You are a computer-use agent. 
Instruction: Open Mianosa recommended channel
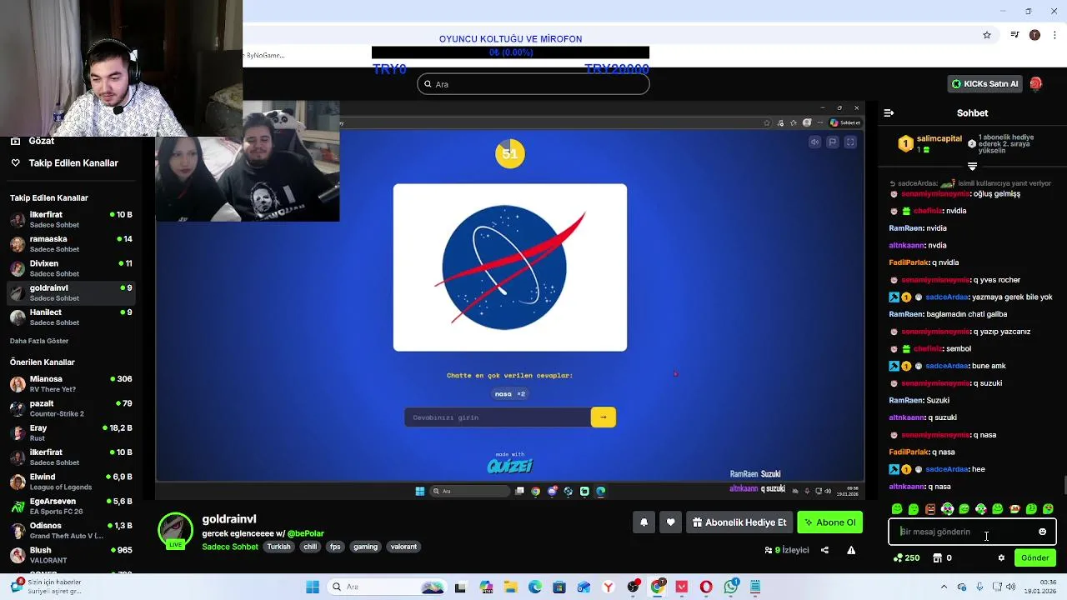coord(71,383)
